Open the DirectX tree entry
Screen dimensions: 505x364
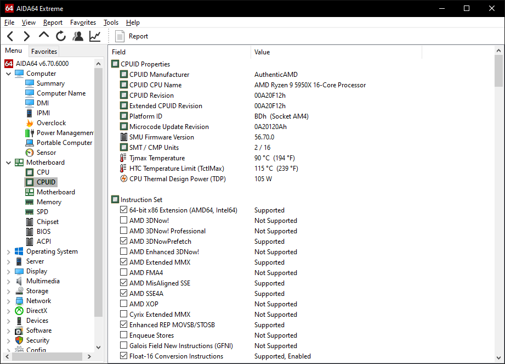37,311
